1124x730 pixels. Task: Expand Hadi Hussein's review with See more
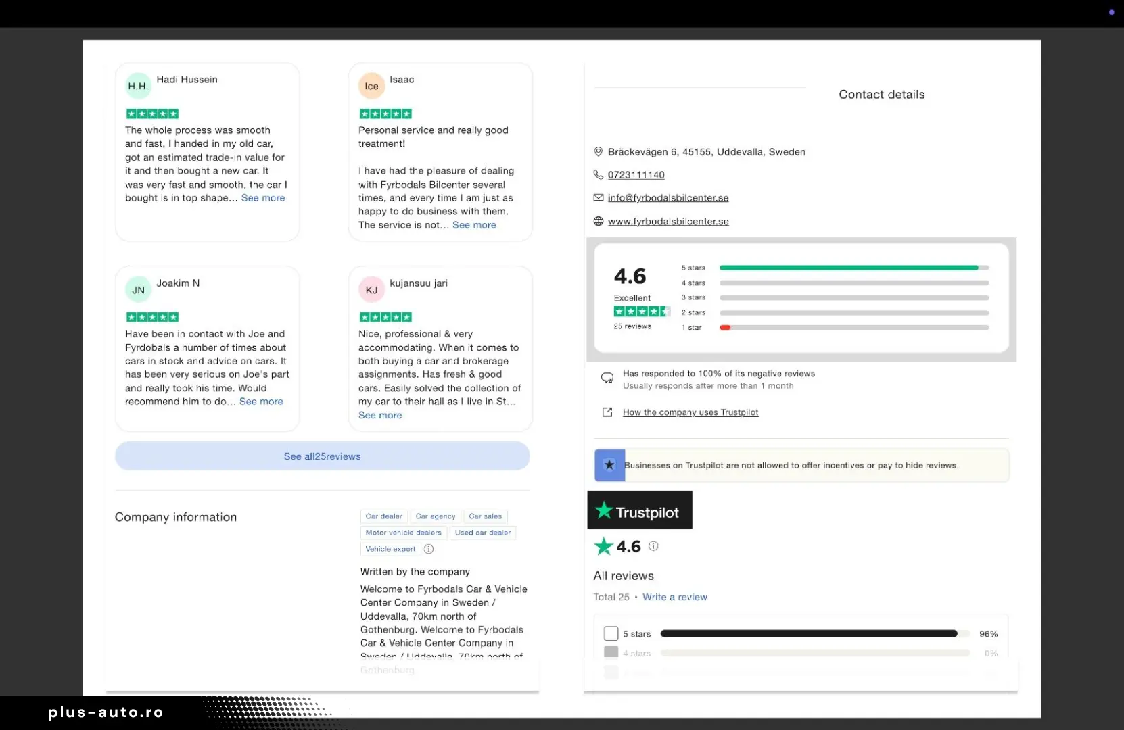(263, 198)
